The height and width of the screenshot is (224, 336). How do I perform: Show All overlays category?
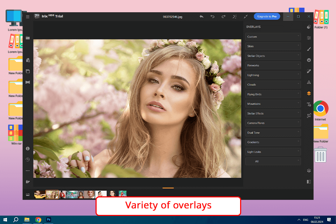tap(273, 161)
